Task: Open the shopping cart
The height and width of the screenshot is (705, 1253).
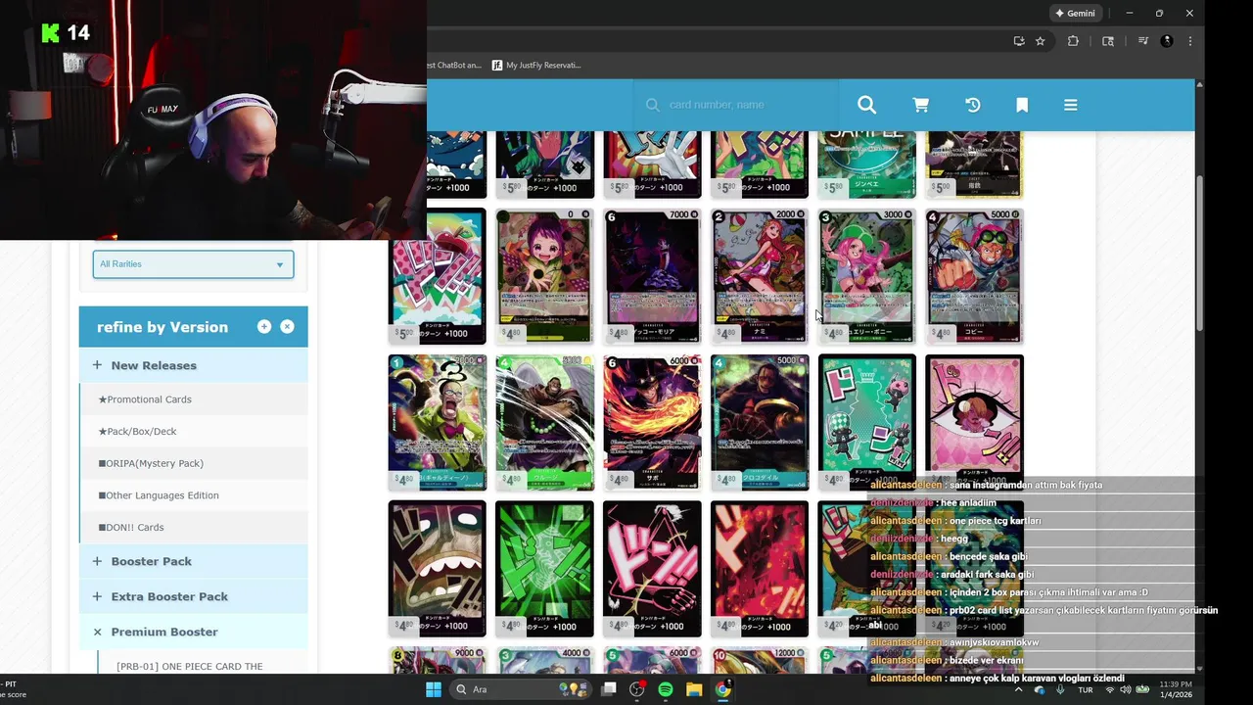Action: pyautogui.click(x=921, y=105)
